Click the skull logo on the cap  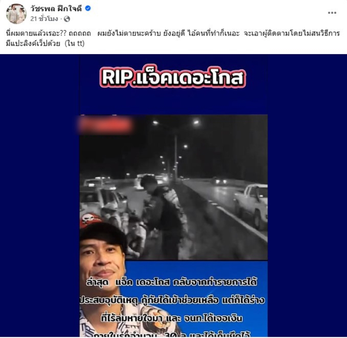click(x=88, y=220)
